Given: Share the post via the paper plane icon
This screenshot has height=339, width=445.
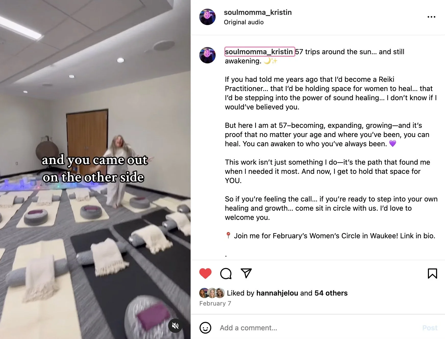Looking at the screenshot, I should (246, 273).
